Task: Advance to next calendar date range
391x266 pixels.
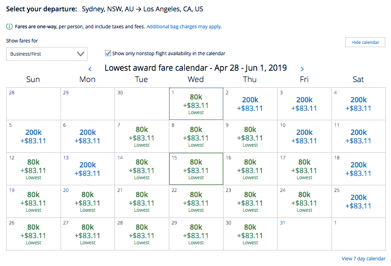Action: 302,69
